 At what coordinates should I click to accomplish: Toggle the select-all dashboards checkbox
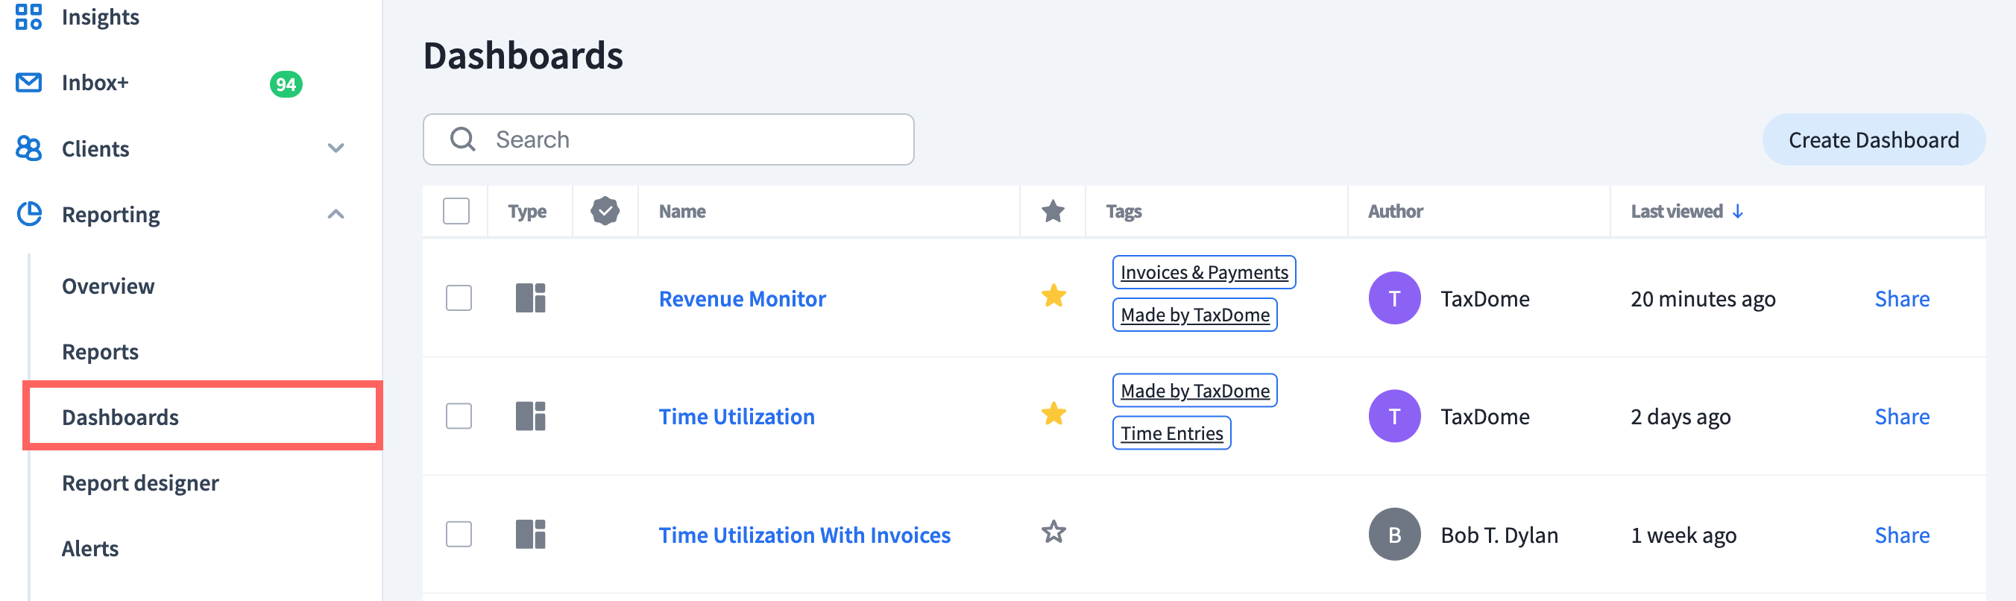point(456,211)
